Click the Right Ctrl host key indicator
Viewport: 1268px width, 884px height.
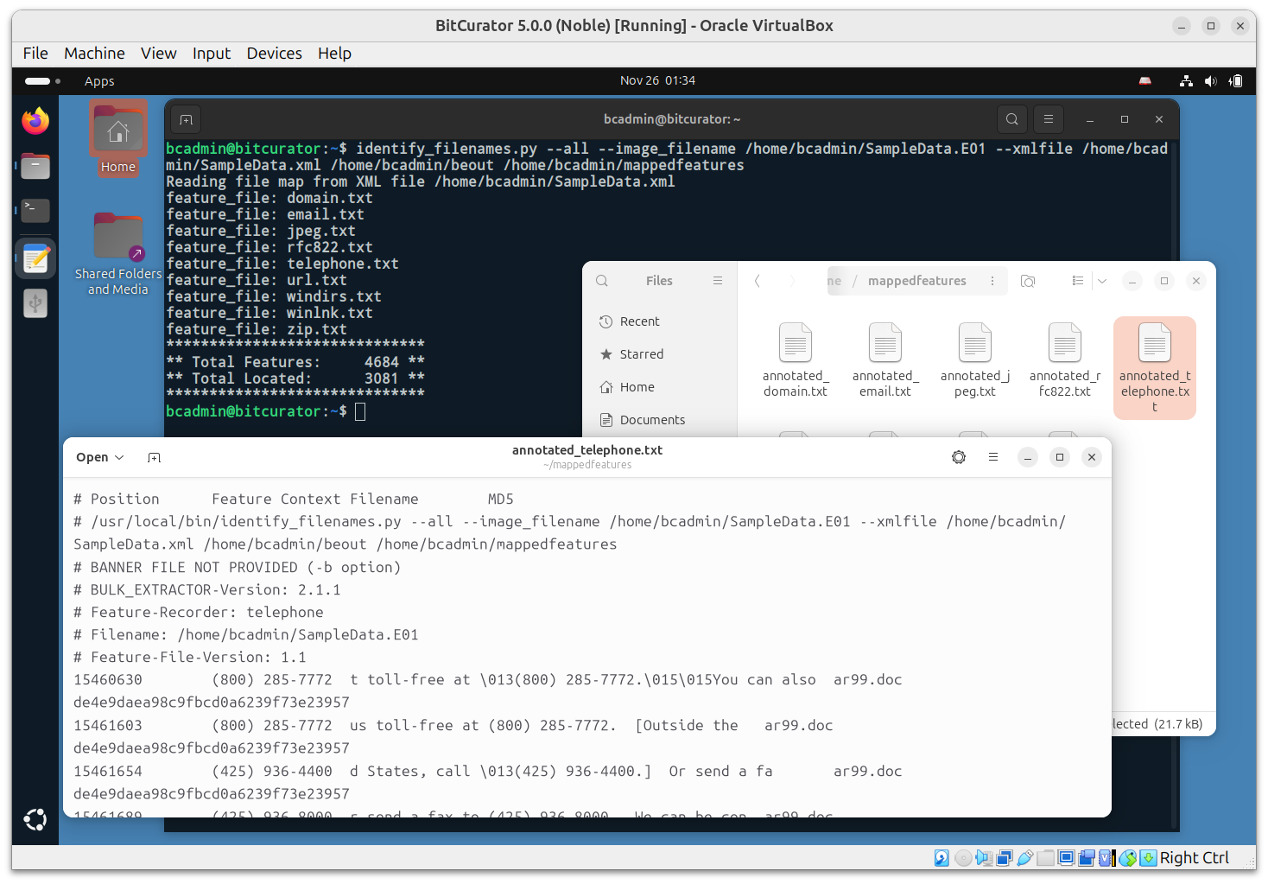click(1194, 857)
